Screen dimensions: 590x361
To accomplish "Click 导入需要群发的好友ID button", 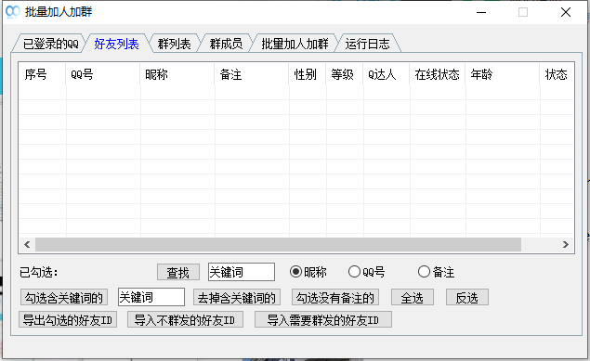I will [323, 319].
